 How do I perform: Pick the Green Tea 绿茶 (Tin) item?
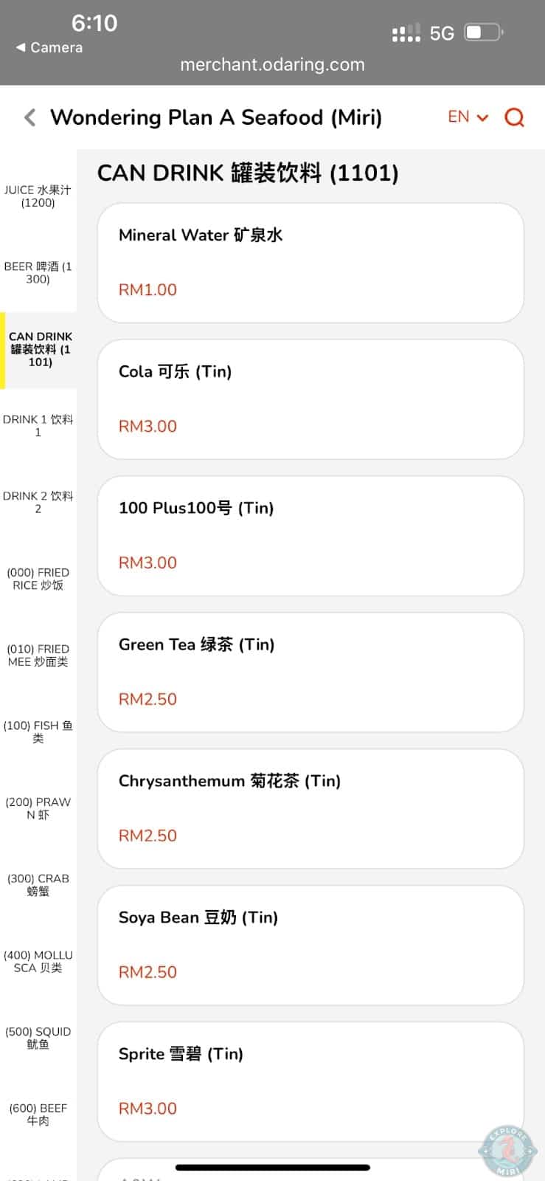[x=310, y=672]
